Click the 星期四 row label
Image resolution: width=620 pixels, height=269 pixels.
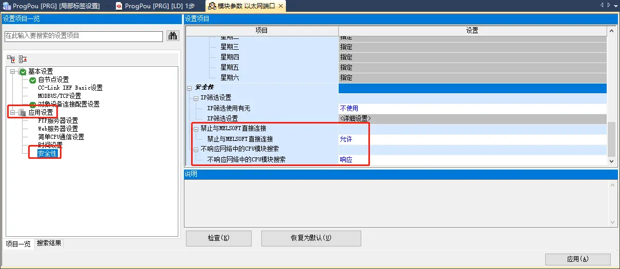pyautogui.click(x=230, y=57)
